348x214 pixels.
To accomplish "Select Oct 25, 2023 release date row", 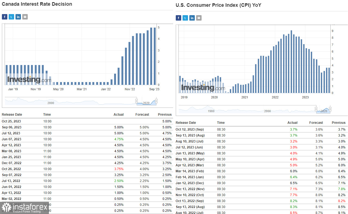I will coord(87,121).
